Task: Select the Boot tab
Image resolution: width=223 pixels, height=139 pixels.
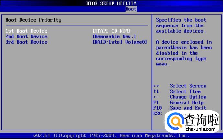Action: pos(131,9)
